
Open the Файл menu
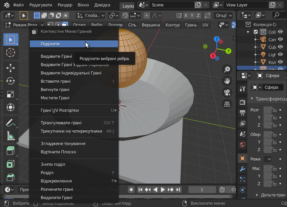point(18,5)
